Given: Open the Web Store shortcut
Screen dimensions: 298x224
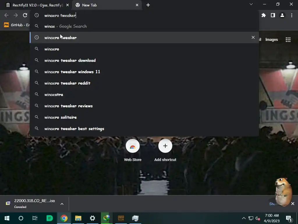Looking at the screenshot, I should 133,150.
